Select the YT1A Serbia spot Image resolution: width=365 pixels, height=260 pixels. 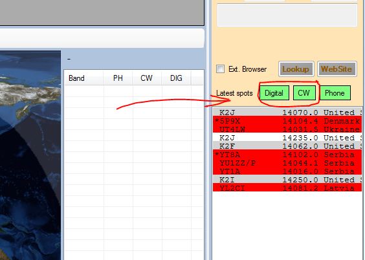click(x=287, y=171)
